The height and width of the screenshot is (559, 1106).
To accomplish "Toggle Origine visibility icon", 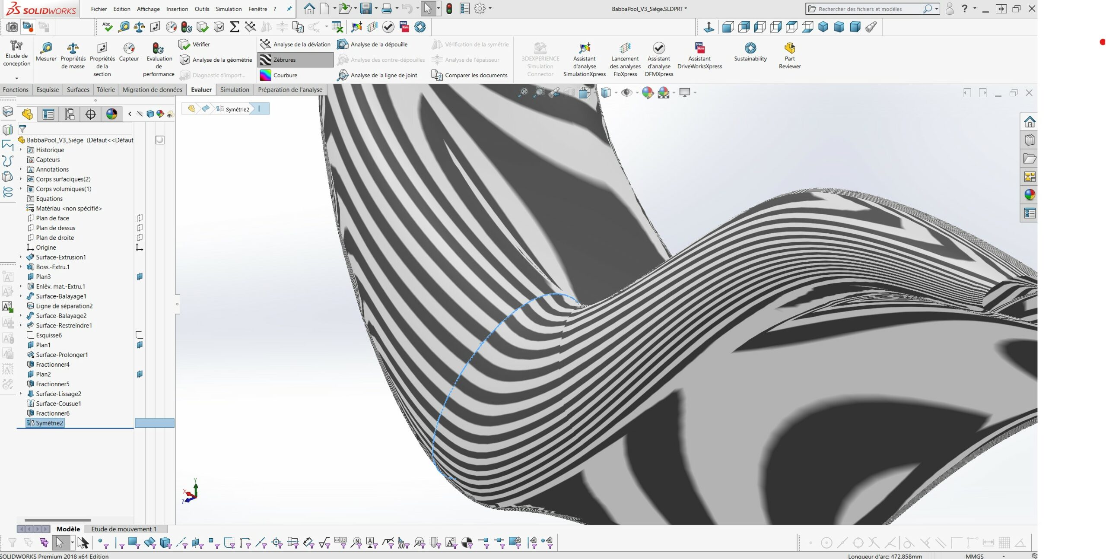I will tap(140, 248).
